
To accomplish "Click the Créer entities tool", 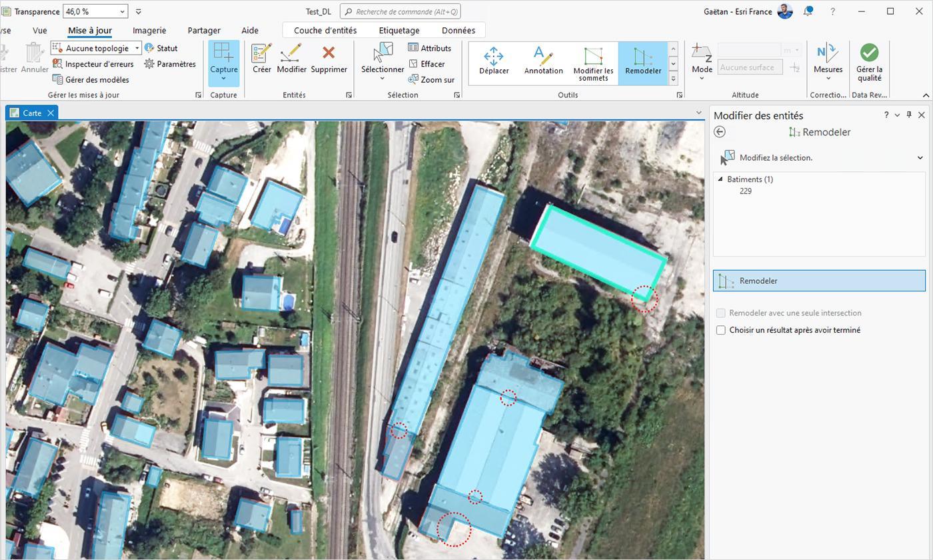I will point(261,59).
